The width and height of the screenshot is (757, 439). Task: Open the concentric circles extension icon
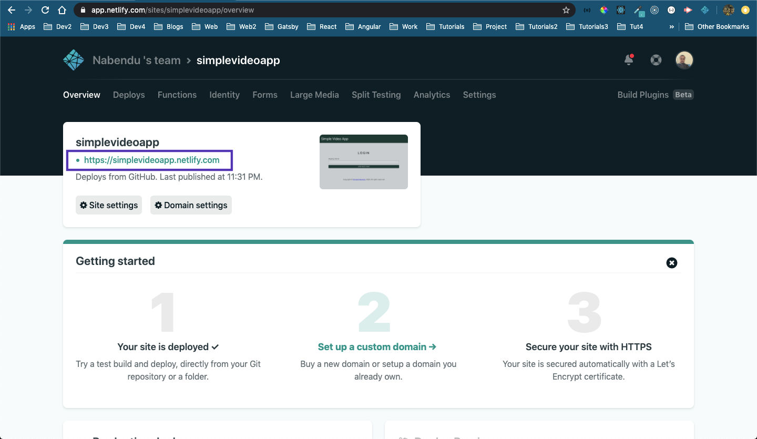[x=654, y=10]
